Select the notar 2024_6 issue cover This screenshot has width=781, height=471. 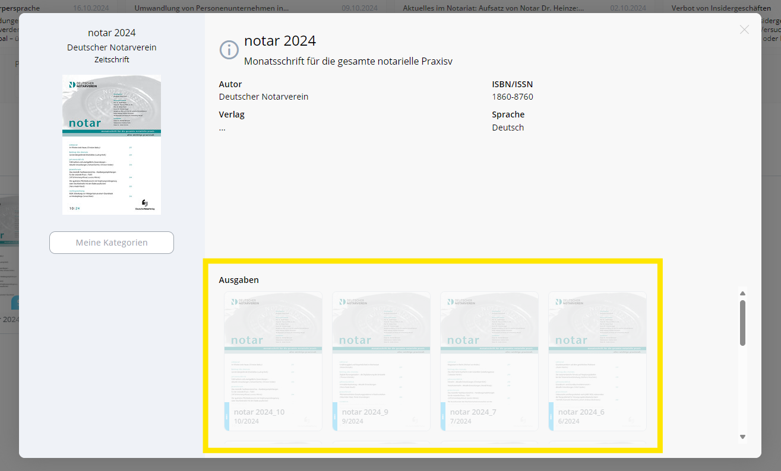point(597,361)
